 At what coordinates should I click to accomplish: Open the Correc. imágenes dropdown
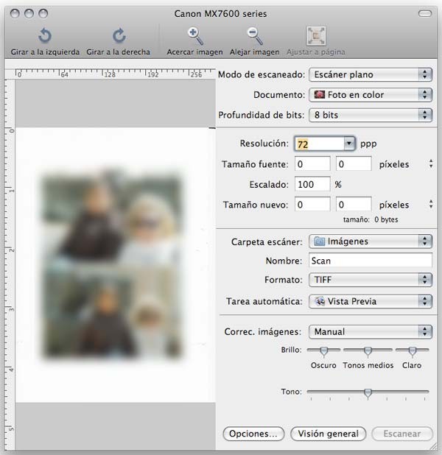click(x=371, y=331)
